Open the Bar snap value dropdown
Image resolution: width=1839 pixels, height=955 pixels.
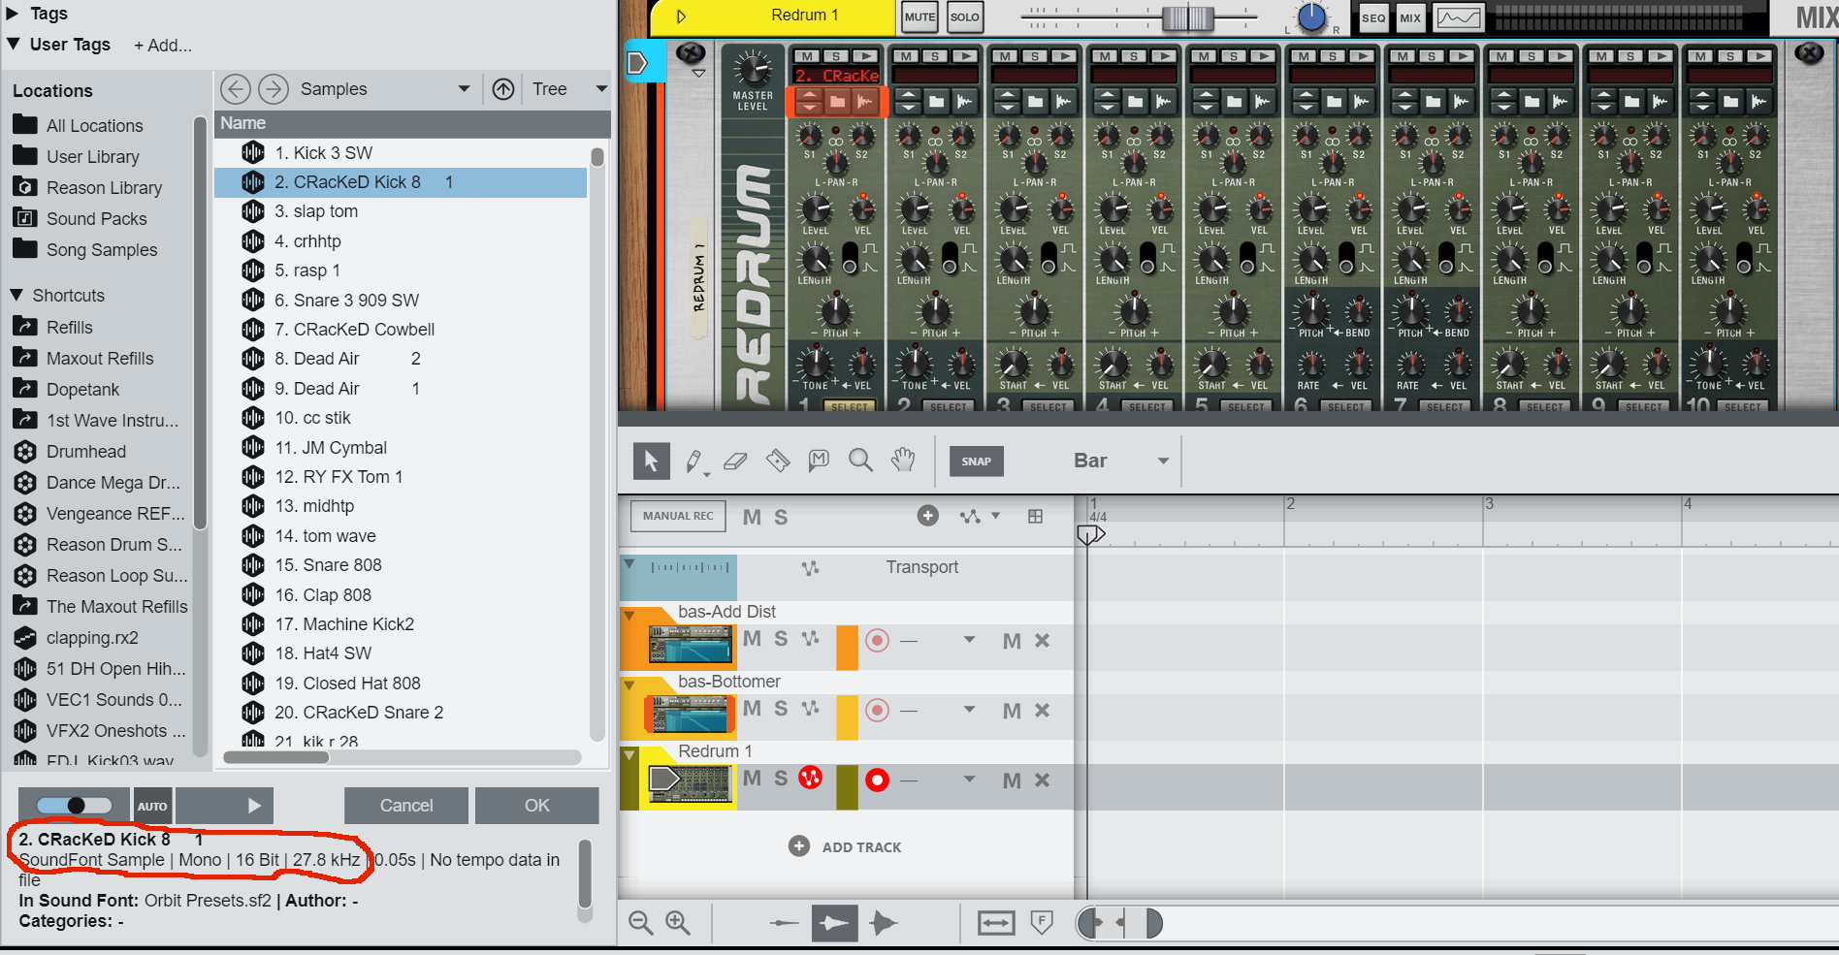pyautogui.click(x=1162, y=462)
